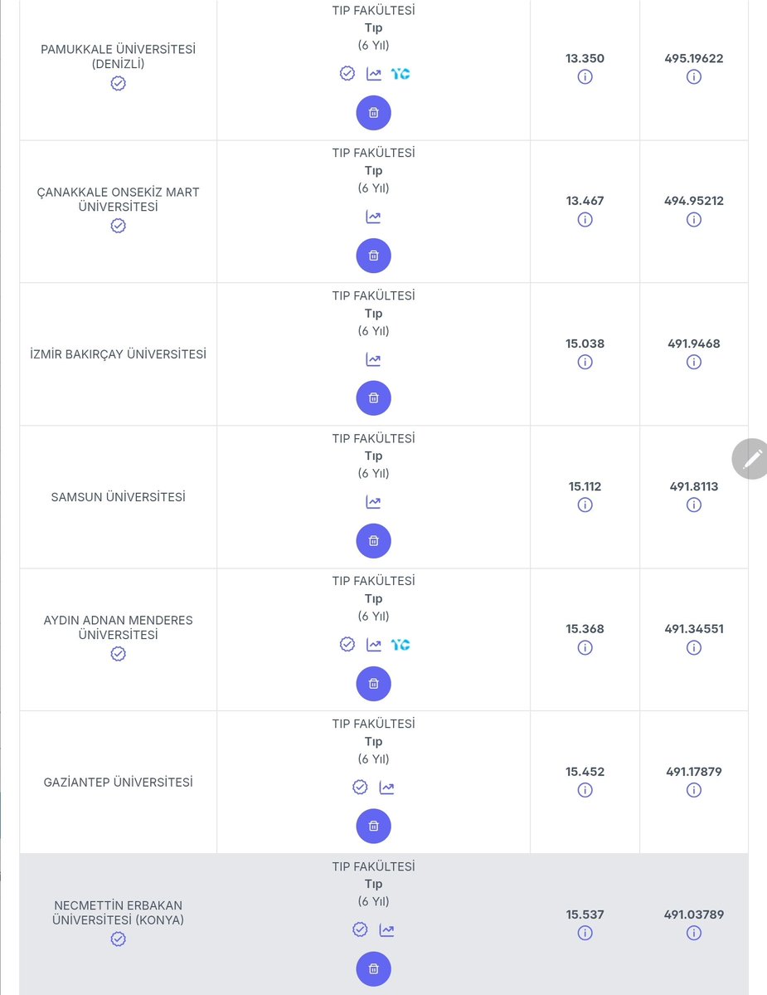Screen dimensions: 767x995
Task: Click info icon under rank 15.537
Action: pyautogui.click(x=585, y=933)
